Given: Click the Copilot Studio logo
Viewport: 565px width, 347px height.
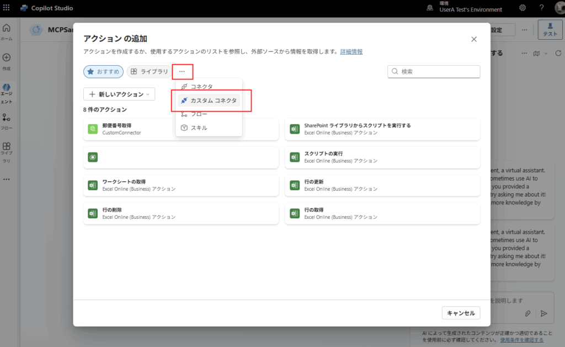Looking at the screenshot, I should point(24,8).
